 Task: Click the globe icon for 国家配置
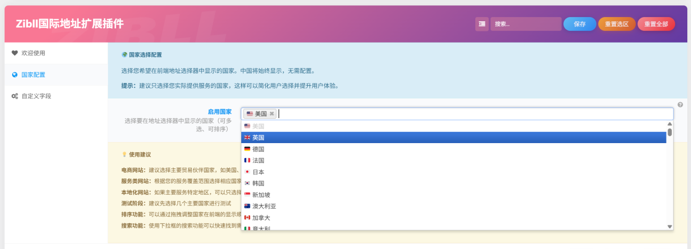point(15,75)
